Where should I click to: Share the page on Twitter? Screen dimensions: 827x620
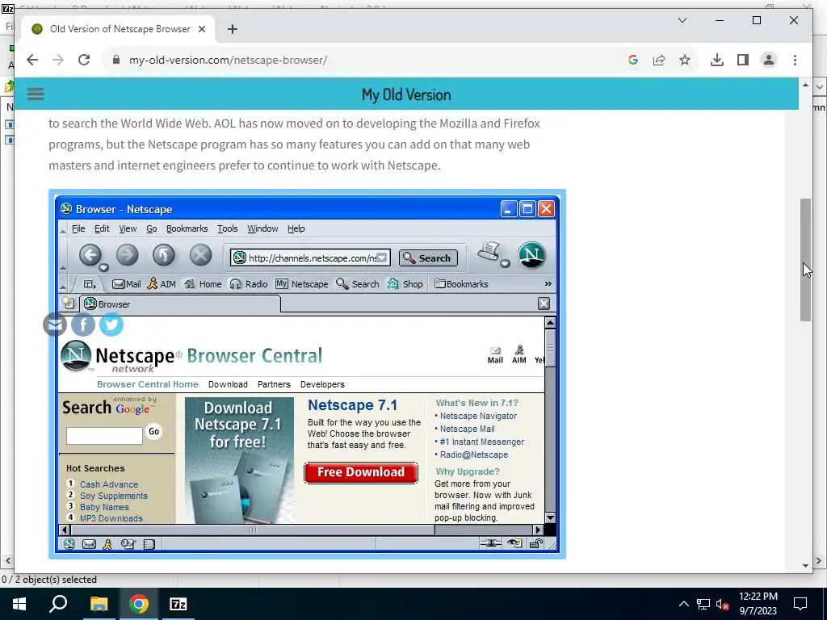(x=111, y=325)
